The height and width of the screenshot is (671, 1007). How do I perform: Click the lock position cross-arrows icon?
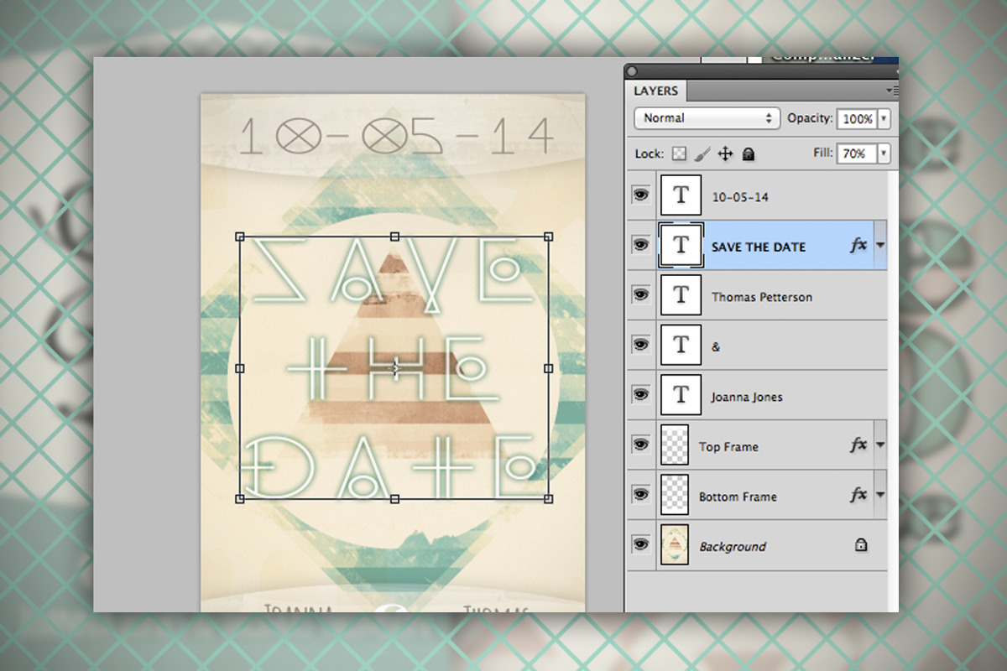pos(725,153)
